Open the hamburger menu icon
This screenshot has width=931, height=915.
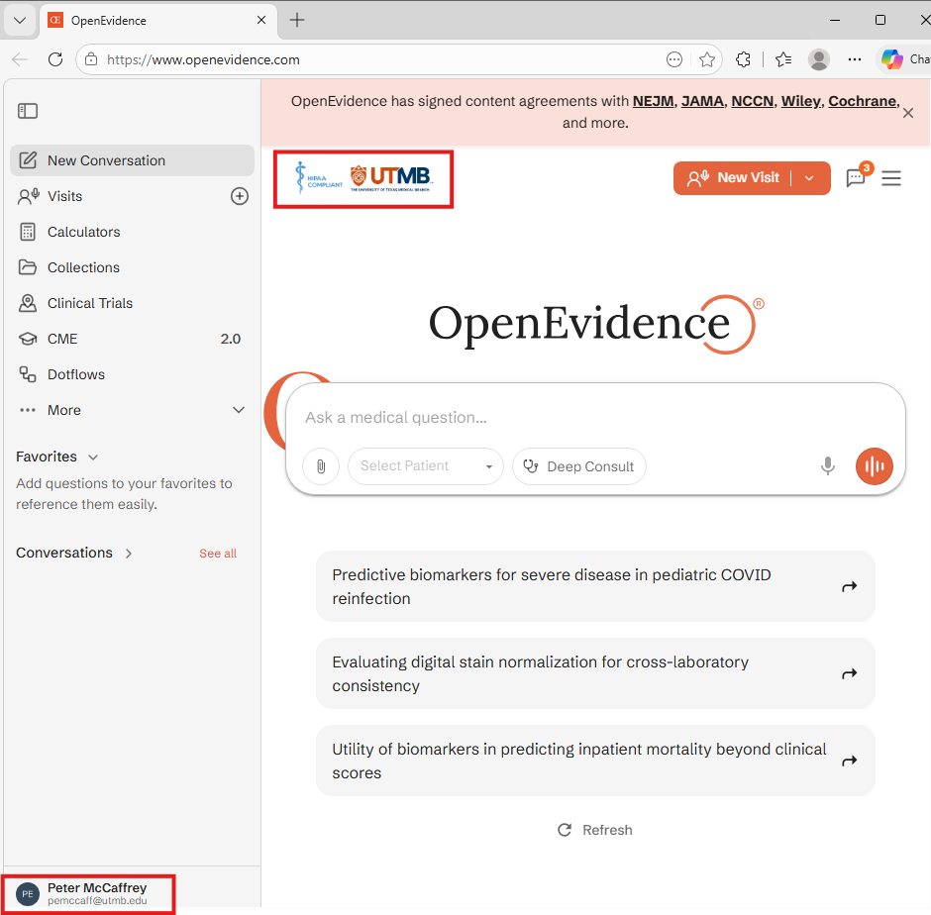point(891,177)
